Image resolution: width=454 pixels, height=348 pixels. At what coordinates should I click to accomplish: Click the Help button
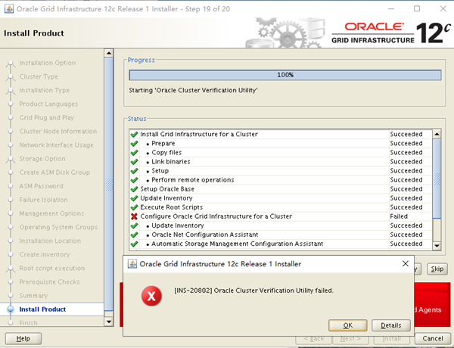pos(23,338)
